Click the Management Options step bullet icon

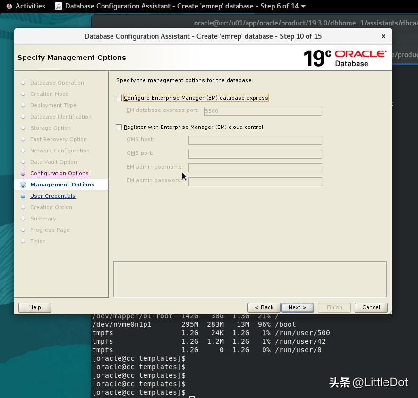[23, 185]
